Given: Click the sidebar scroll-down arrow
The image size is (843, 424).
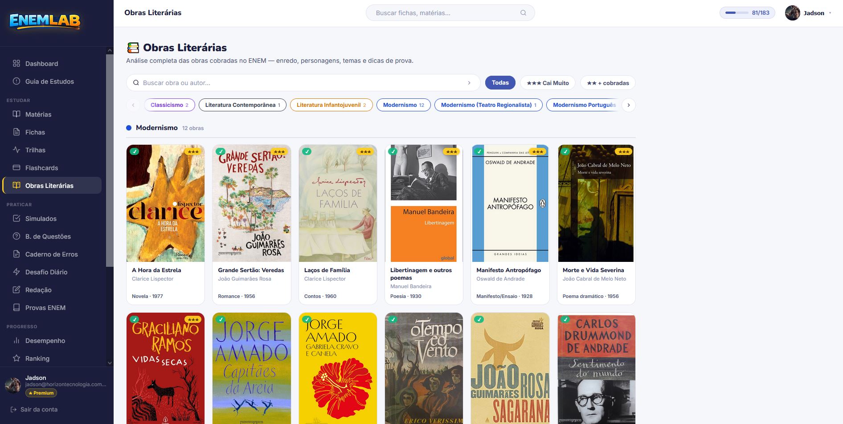Looking at the screenshot, I should [x=110, y=363].
